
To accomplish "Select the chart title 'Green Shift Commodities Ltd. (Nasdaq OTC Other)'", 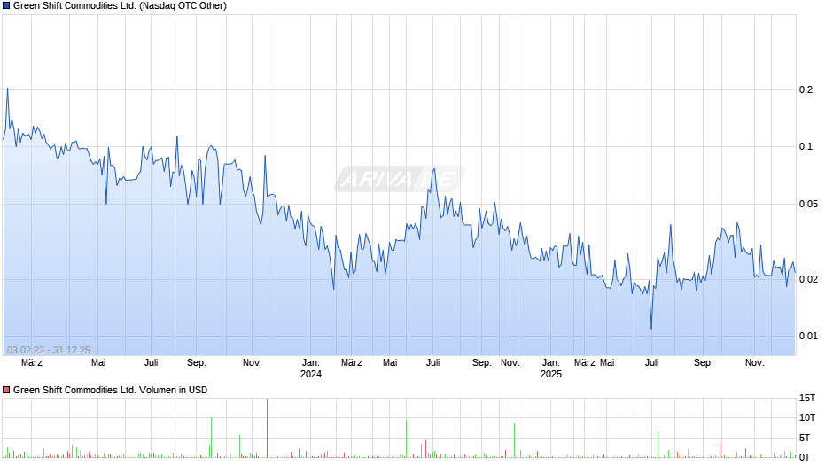I will [120, 6].
